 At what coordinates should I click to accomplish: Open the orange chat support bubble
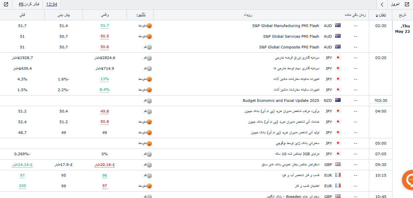pos(409,180)
